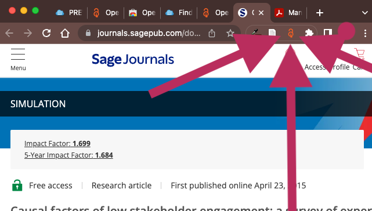Close the active Sage tab
This screenshot has height=211, width=372.
click(261, 13)
